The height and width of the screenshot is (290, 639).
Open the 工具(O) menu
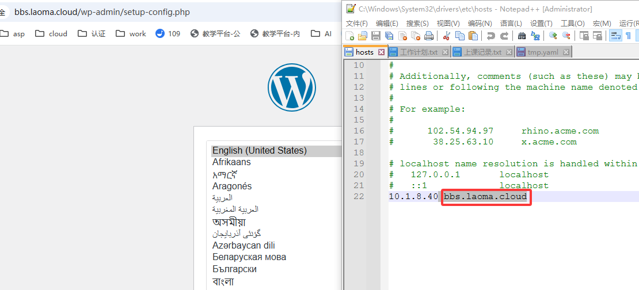point(573,23)
